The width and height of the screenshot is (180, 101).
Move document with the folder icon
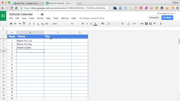pyautogui.click(x=42, y=14)
